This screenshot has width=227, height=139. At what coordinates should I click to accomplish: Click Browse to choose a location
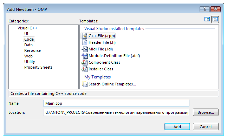click(x=206, y=112)
